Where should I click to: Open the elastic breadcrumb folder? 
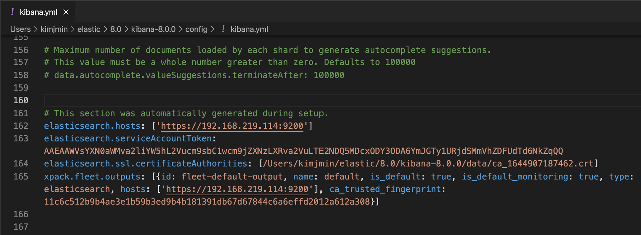[89, 29]
